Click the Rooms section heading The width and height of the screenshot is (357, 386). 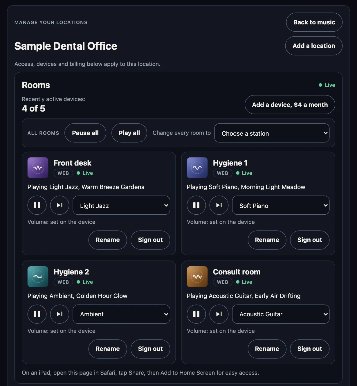coord(36,85)
